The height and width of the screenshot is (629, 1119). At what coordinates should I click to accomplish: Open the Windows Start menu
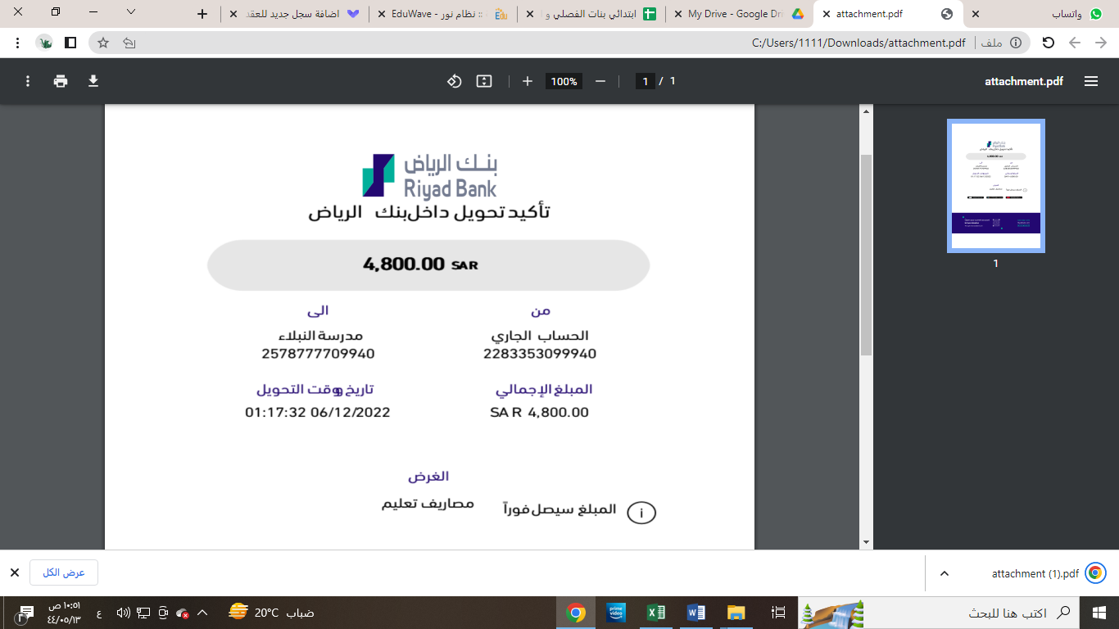click(x=1099, y=613)
